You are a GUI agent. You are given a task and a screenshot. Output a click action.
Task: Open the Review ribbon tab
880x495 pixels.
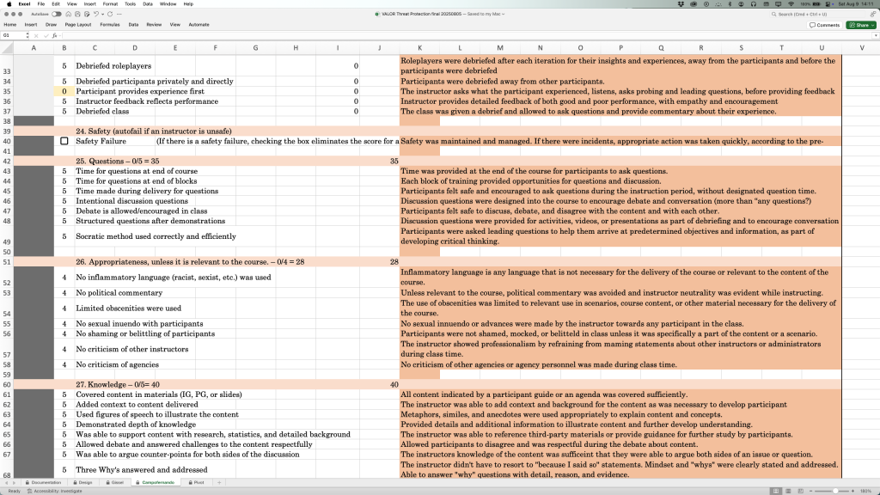point(154,25)
